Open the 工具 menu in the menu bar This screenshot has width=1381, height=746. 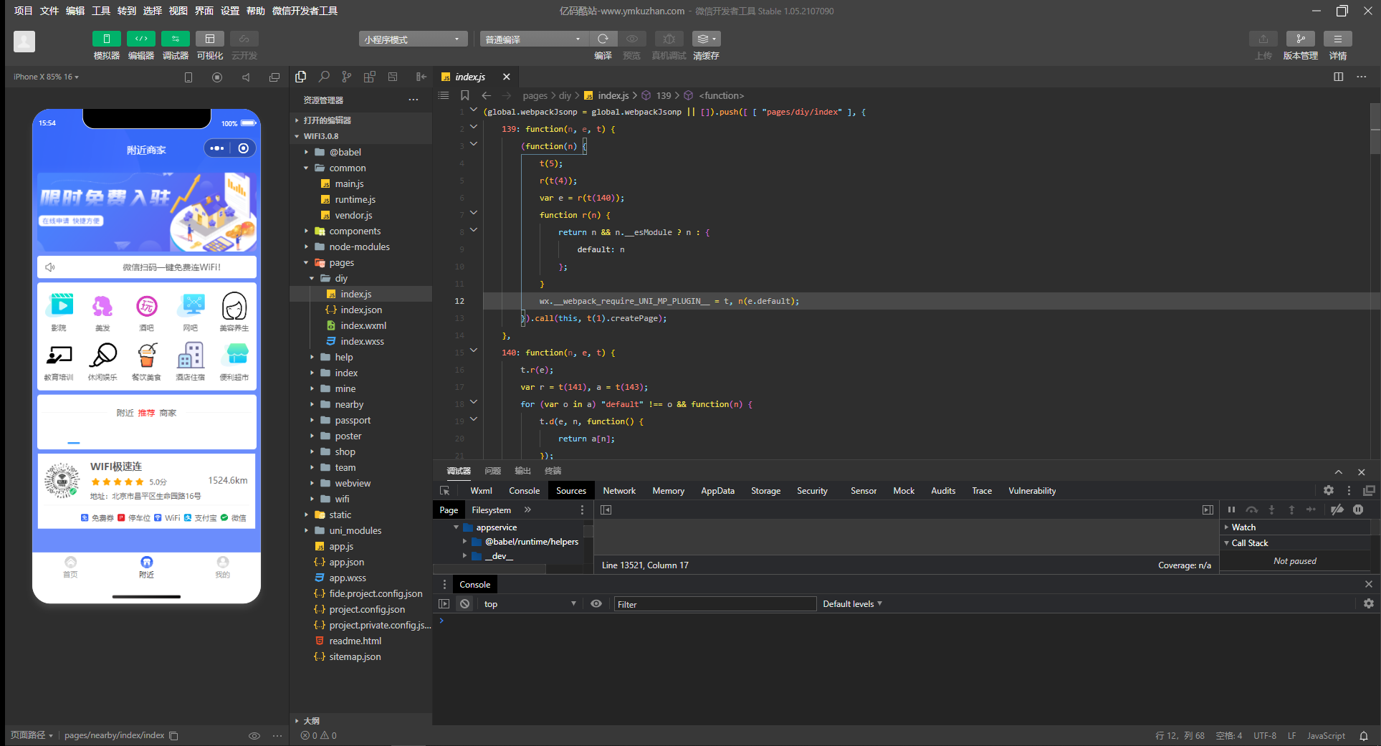click(101, 11)
